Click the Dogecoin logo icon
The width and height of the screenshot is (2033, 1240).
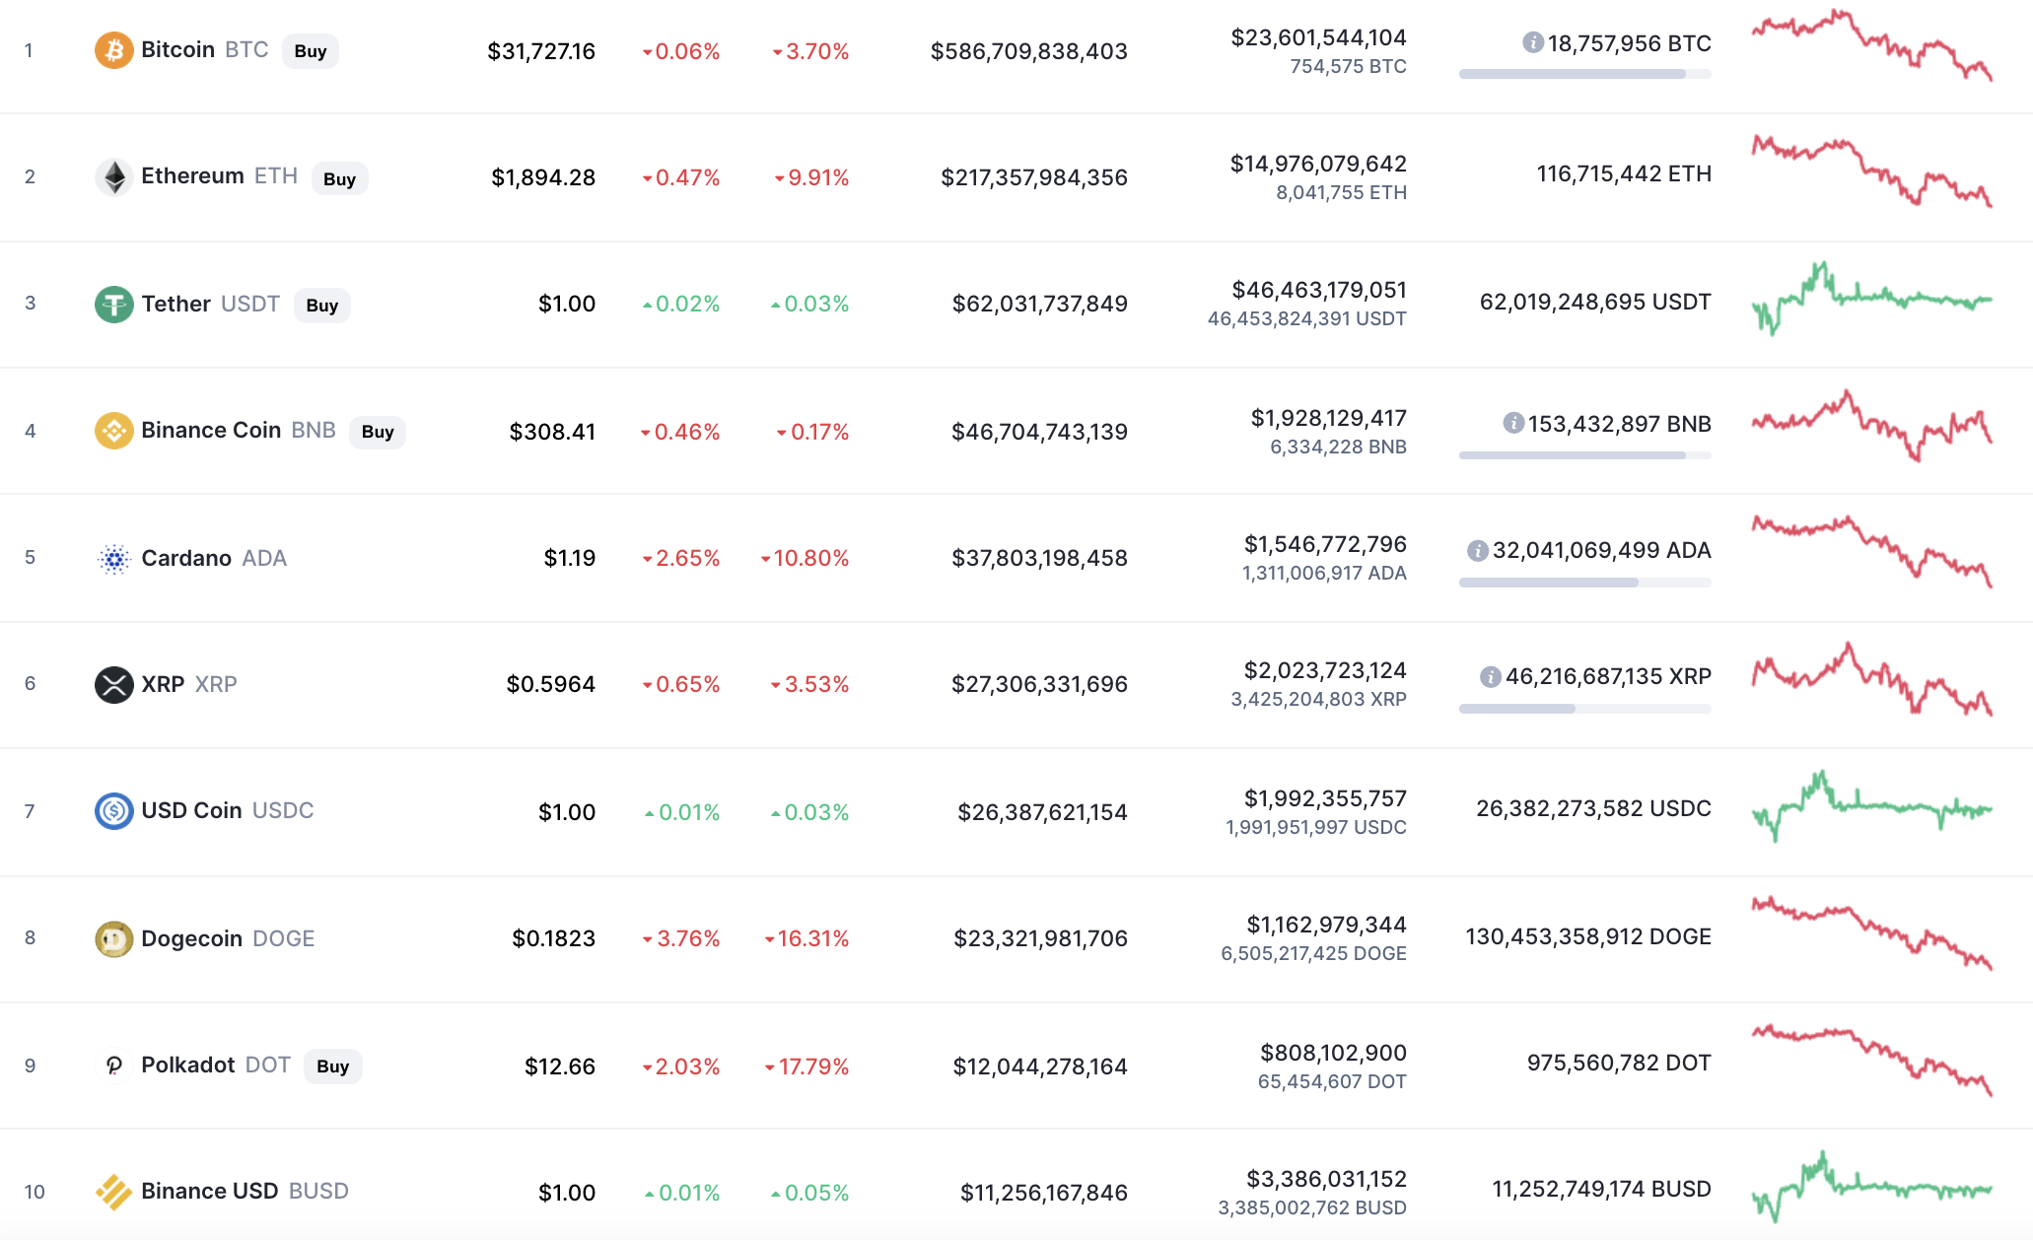pyautogui.click(x=114, y=938)
